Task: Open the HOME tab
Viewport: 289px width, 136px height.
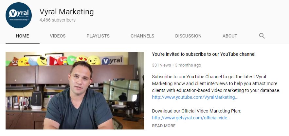Action: pyautogui.click(x=23, y=36)
